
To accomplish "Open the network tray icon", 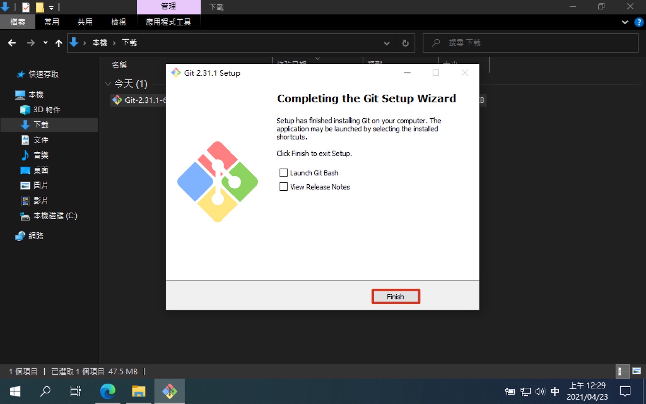I will click(525, 392).
